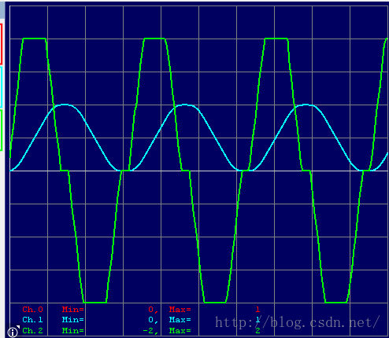
Task: Click the info icon at bottom-left
Action: click(13, 332)
